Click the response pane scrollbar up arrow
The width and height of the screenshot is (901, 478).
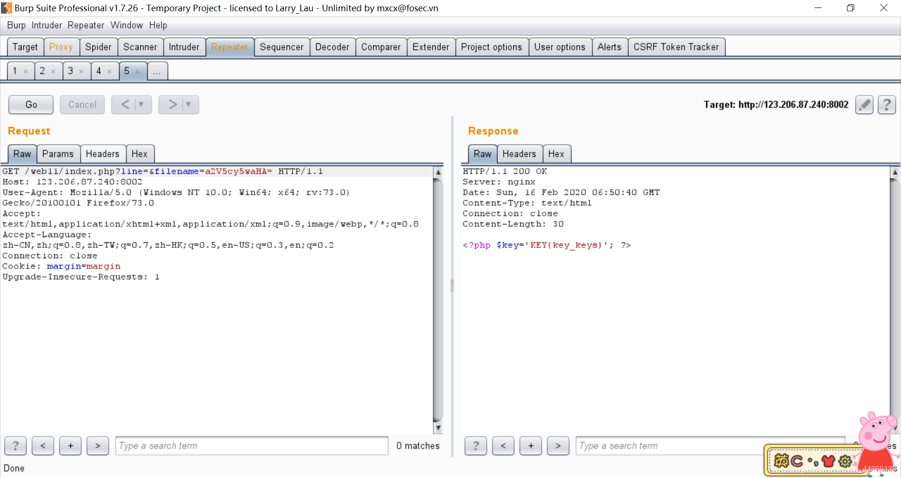[x=895, y=172]
